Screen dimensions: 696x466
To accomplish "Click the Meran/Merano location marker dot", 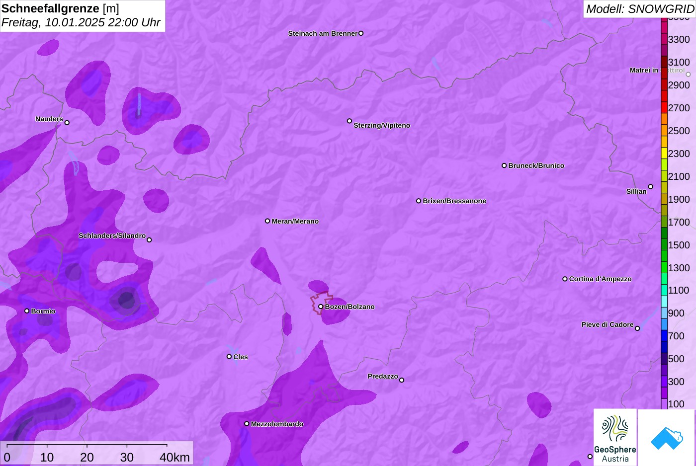I will (x=267, y=221).
